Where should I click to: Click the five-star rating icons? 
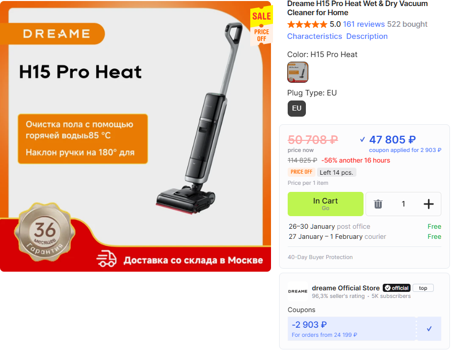coord(307,24)
